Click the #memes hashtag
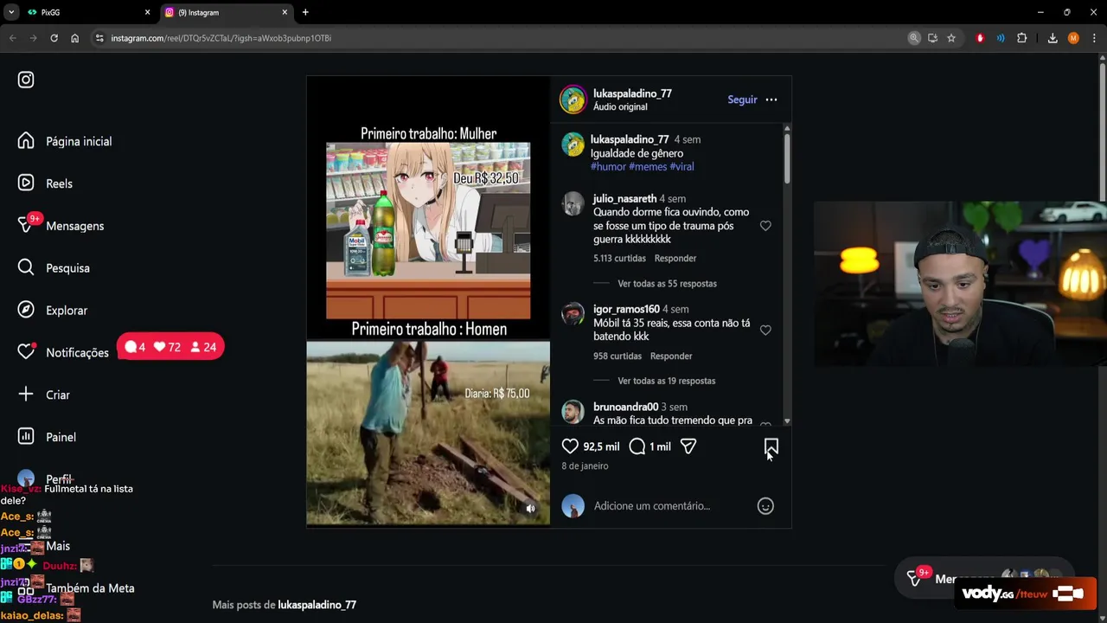The width and height of the screenshot is (1107, 623). (x=648, y=167)
